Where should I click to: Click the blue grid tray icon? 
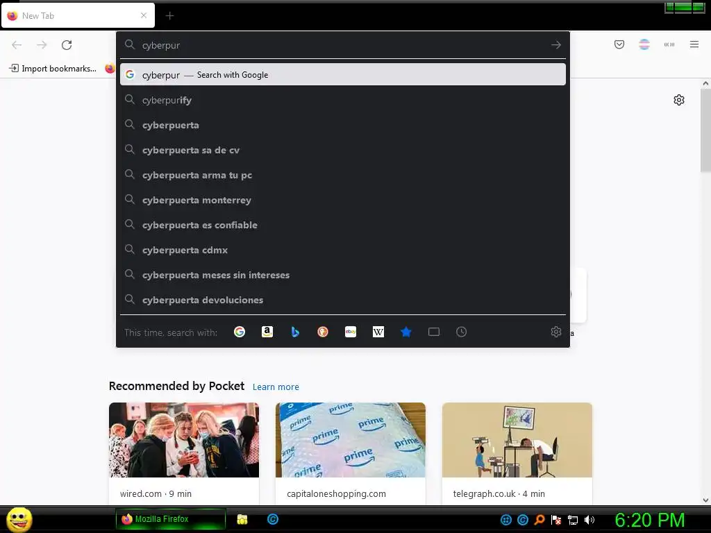click(x=506, y=520)
